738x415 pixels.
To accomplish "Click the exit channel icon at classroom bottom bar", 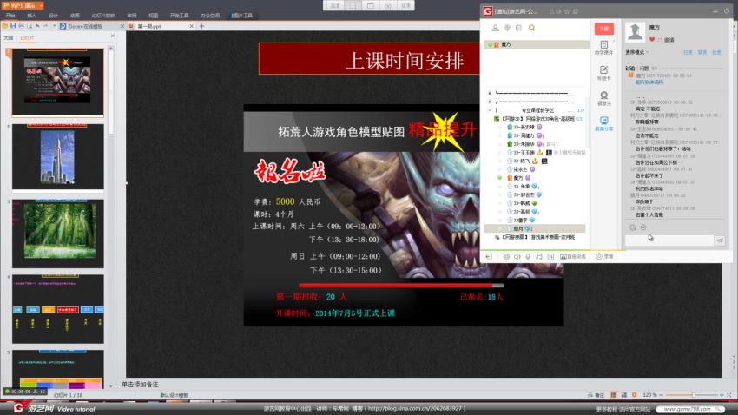I will coord(489,256).
